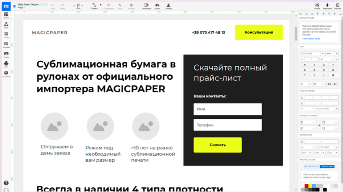Screen dimensions: 343x192
Task: Click the Preview play icon
Action: coord(337,6)
